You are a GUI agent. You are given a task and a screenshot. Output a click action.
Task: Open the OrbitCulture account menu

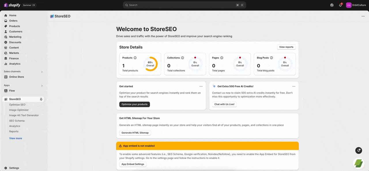[356, 5]
